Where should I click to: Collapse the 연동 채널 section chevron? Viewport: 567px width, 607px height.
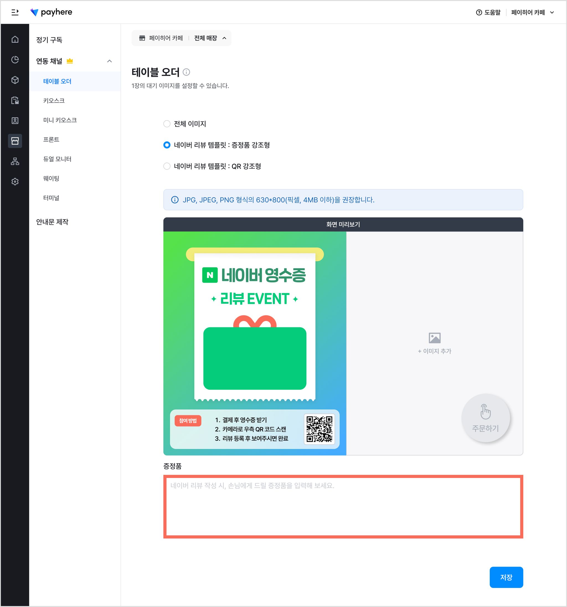coord(110,61)
